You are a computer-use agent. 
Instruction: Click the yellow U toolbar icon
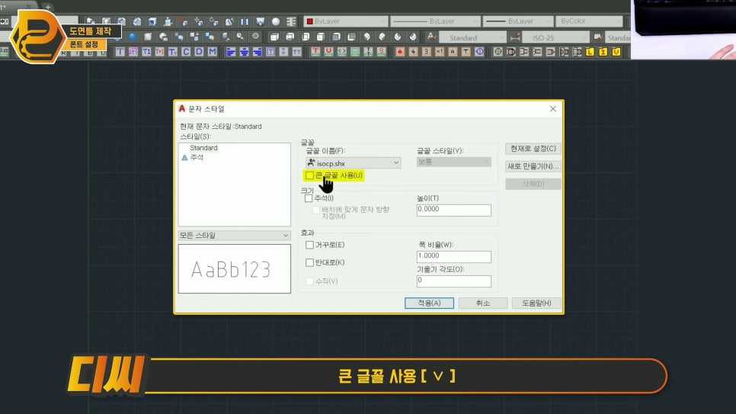pos(616,52)
